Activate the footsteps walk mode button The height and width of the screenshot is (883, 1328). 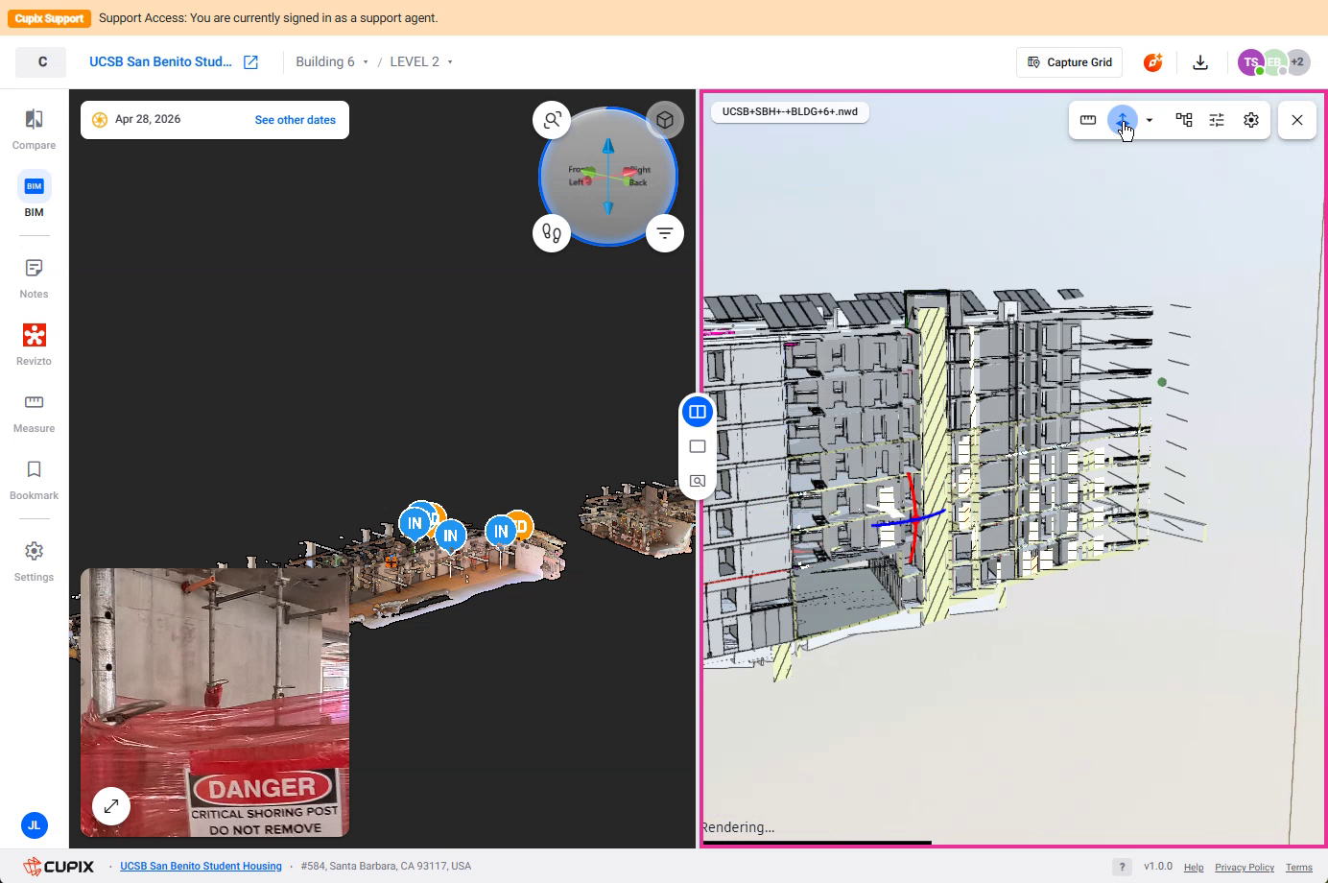pos(552,233)
